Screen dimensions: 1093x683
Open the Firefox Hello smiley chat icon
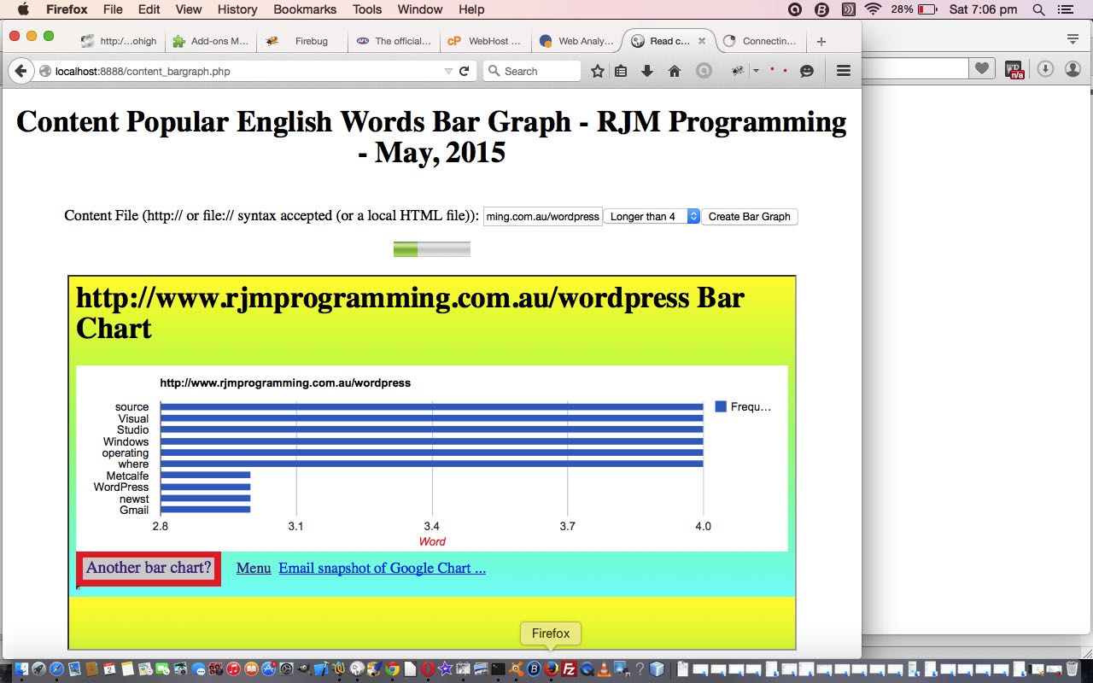(x=807, y=72)
